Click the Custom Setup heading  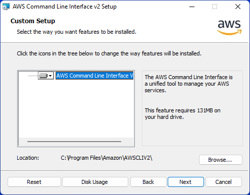pyautogui.click(x=33, y=21)
